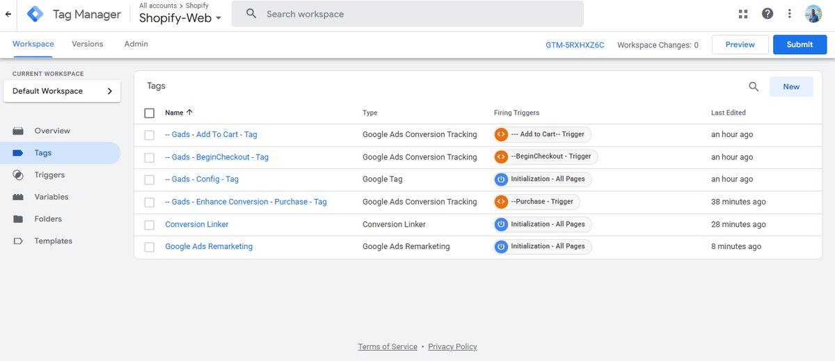Image resolution: width=835 pixels, height=361 pixels.
Task: Click the Preview button
Action: 740,45
